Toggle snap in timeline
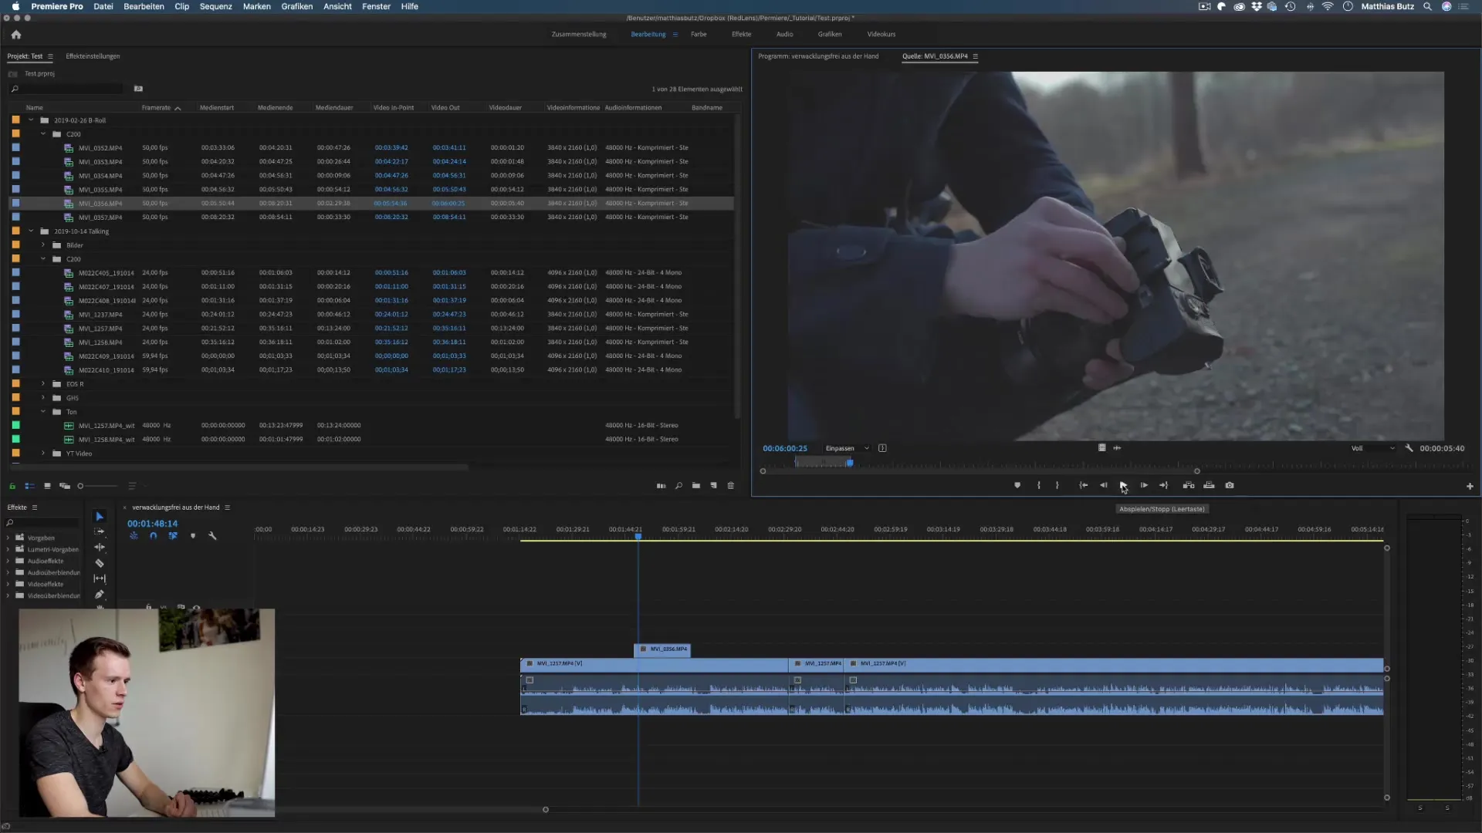1482x833 pixels. click(x=153, y=536)
